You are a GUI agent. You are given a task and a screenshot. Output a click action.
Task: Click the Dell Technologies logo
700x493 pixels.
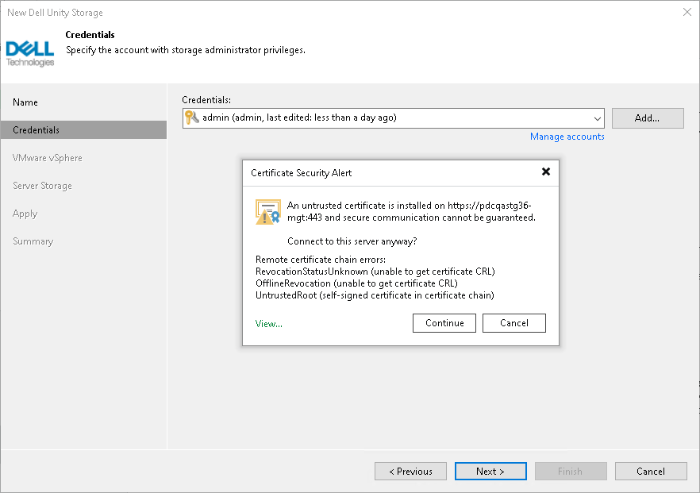tap(30, 54)
